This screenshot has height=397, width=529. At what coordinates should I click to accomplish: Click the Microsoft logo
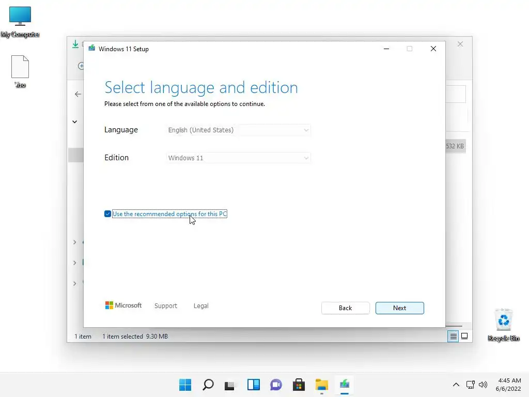(123, 305)
